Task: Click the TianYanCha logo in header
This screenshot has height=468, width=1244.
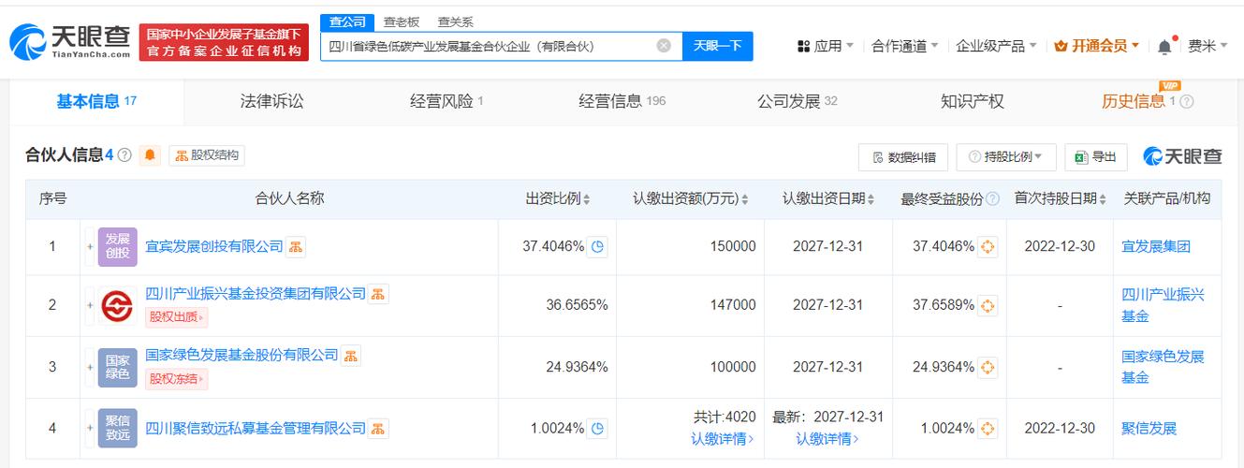Action: [x=69, y=41]
